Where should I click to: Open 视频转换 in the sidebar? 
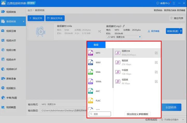[x=13, y=12]
